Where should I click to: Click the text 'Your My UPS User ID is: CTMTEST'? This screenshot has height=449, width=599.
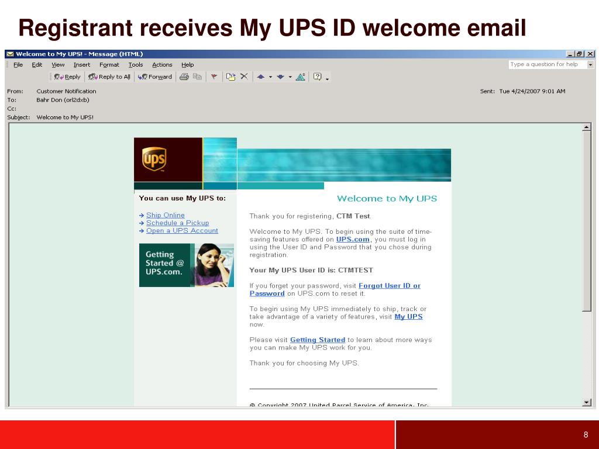[x=311, y=270]
